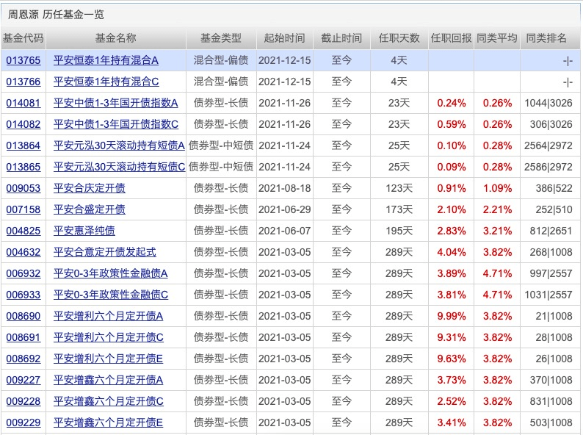583x435 pixels.
Task: View the 平安合意定开债发起式 fund details
Action: pos(104,252)
